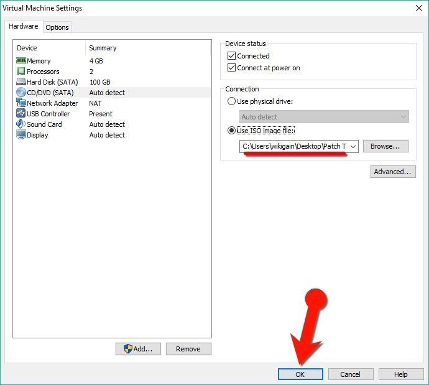
Task: Click the Memory device icon
Action: pos(21,60)
